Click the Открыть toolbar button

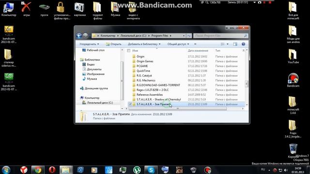113,44
